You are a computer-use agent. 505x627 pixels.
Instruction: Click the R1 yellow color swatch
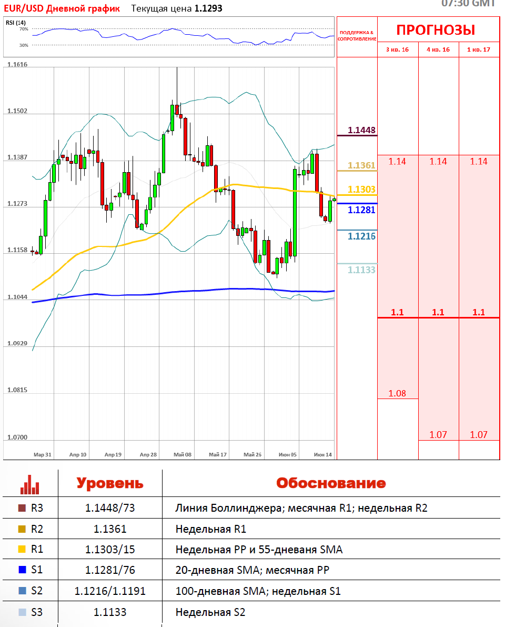coord(23,549)
